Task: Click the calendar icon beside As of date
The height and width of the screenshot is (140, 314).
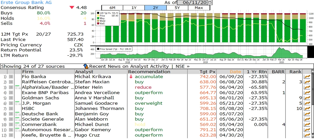Action: point(210,2)
